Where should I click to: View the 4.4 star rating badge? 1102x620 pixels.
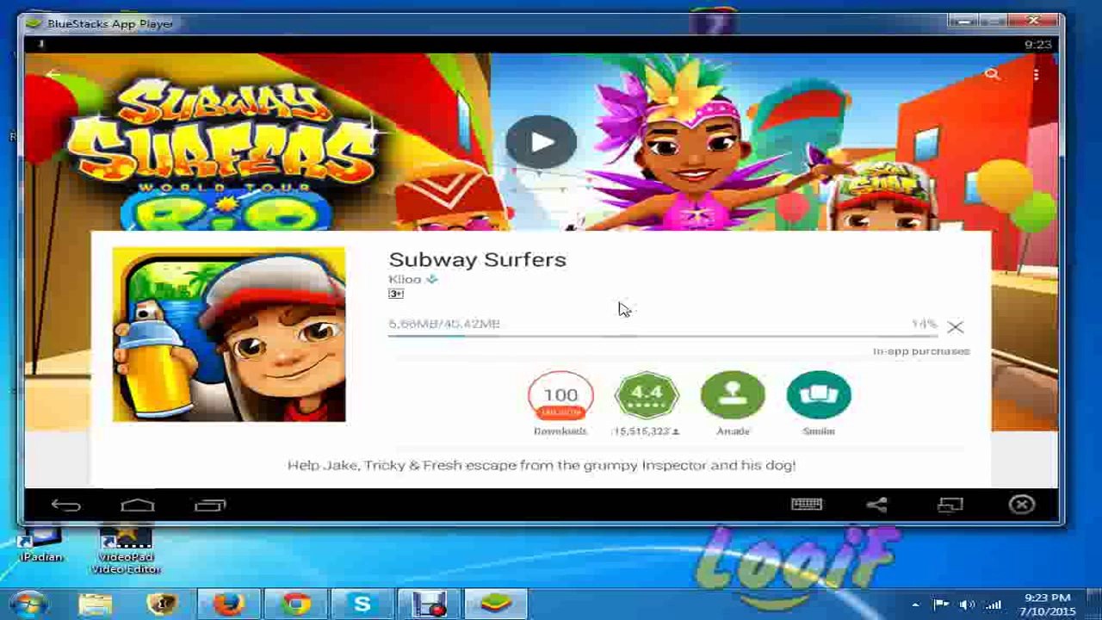[647, 404]
